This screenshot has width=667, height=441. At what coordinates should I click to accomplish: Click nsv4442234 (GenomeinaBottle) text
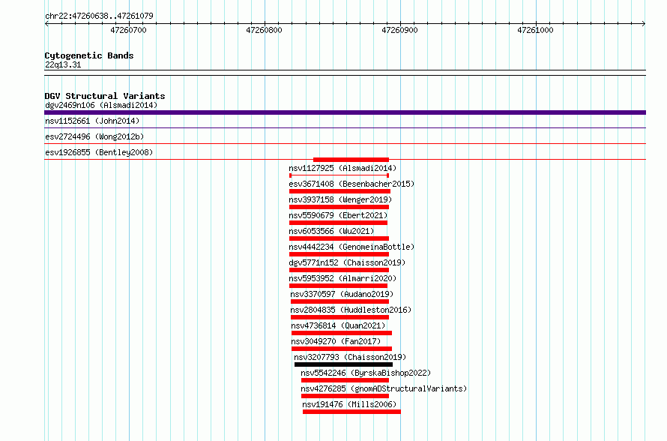(x=351, y=247)
